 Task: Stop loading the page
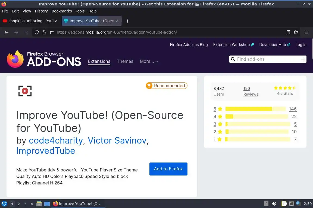[x=26, y=32]
